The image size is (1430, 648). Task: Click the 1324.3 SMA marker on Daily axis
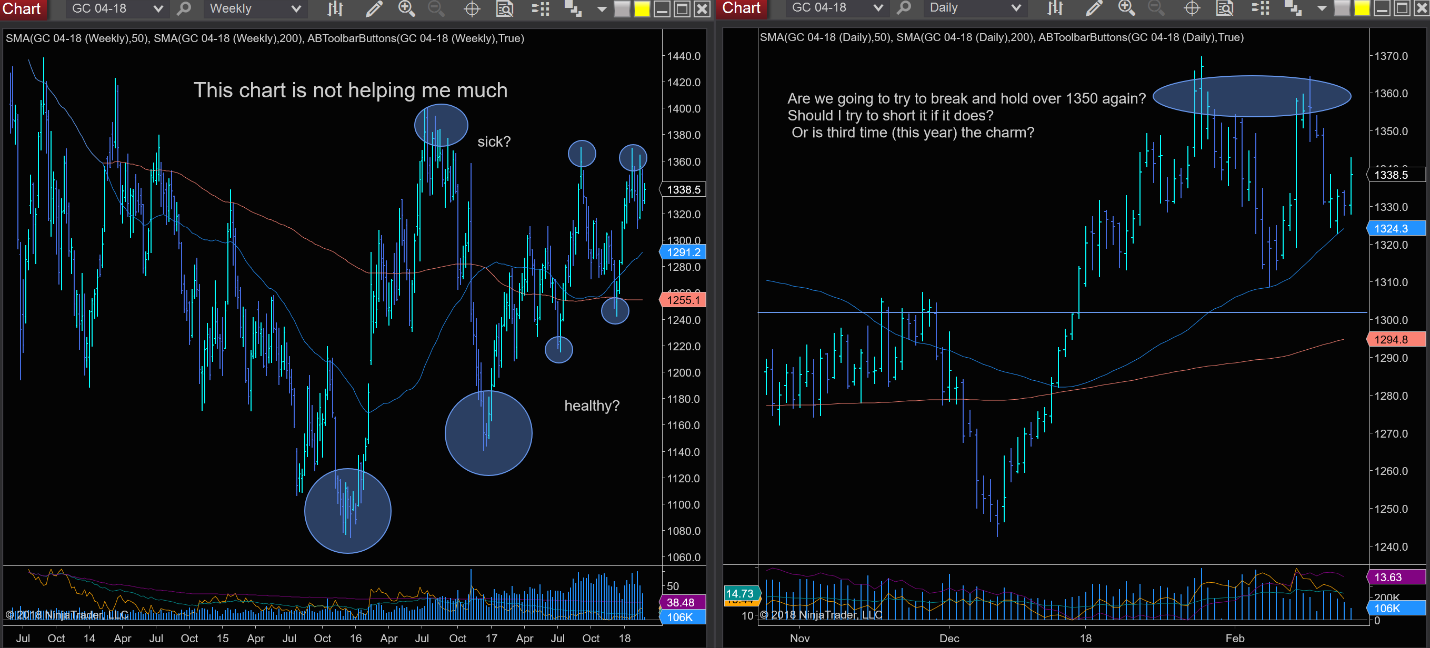click(x=1396, y=229)
